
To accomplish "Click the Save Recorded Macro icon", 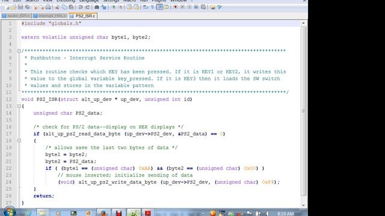I will coord(203,7).
